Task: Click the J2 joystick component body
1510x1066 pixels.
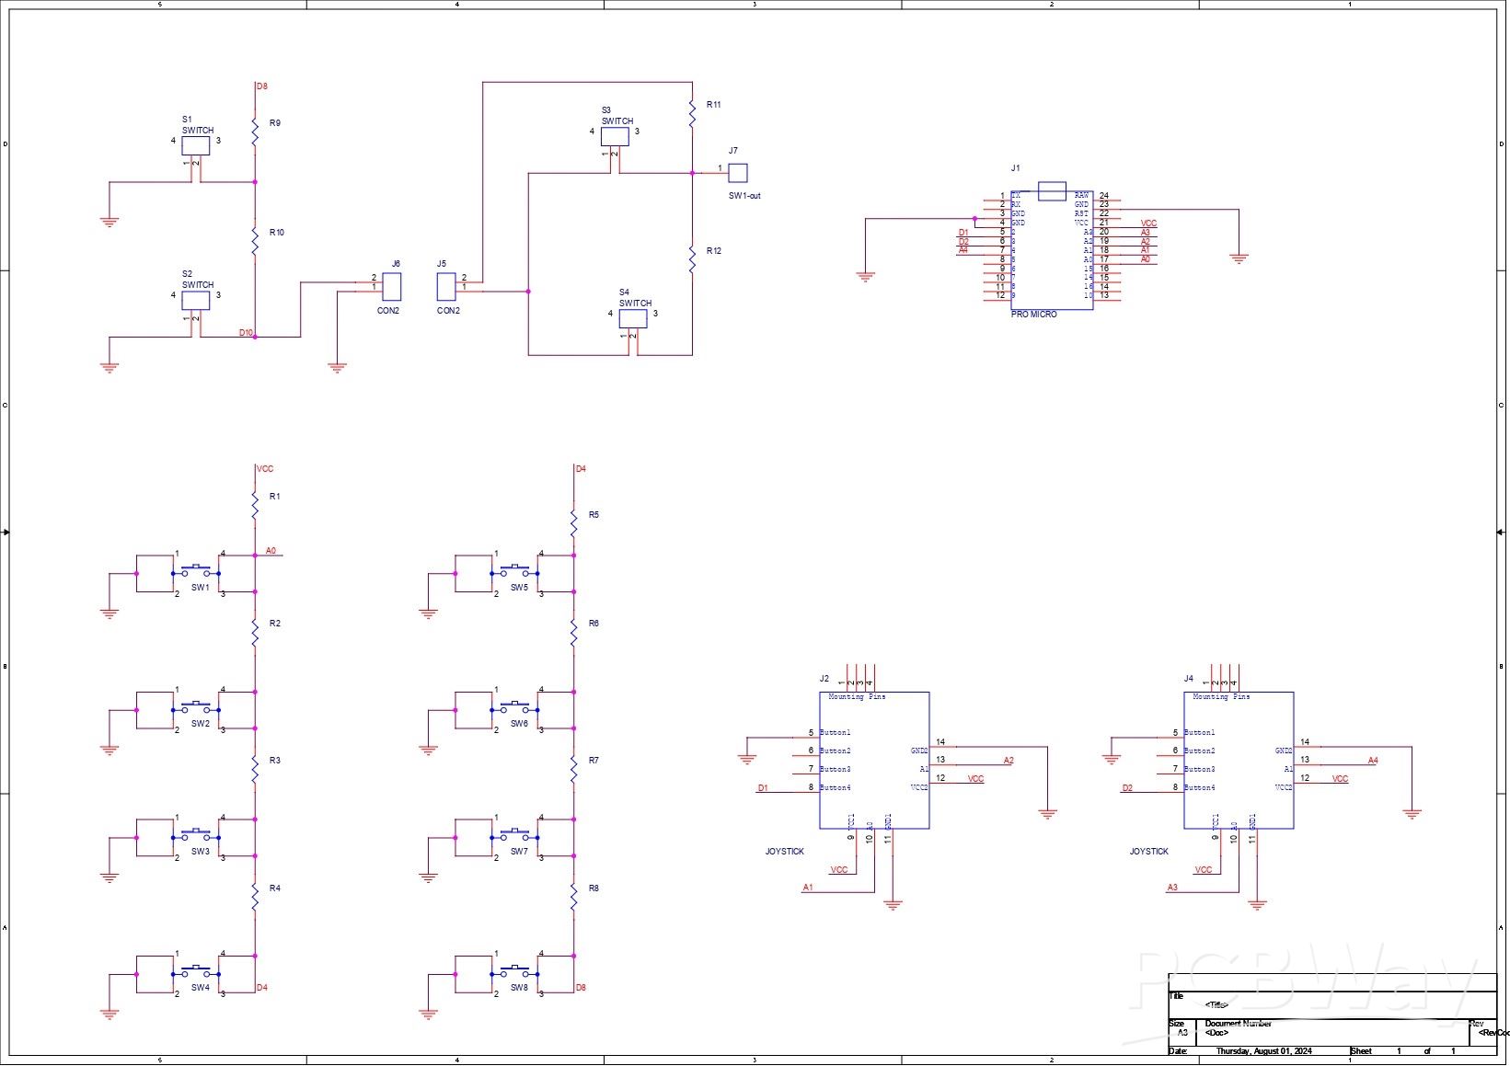Action: click(x=874, y=760)
